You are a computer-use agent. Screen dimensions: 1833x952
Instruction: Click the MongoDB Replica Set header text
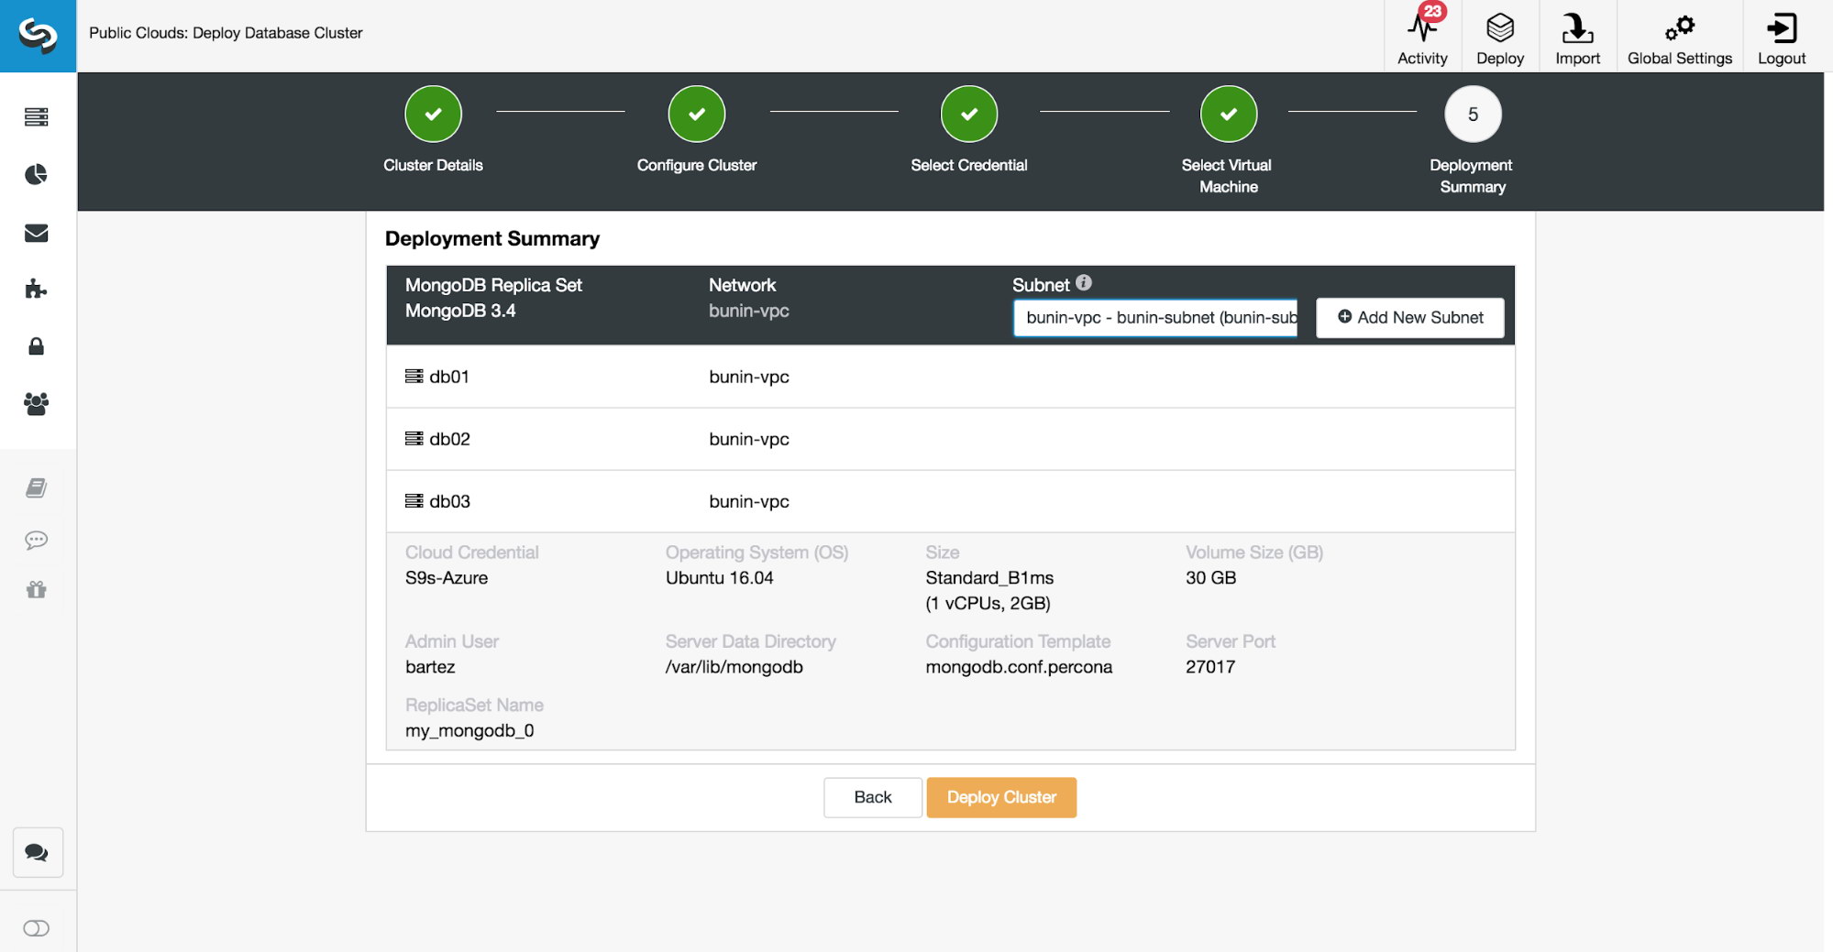tap(493, 285)
